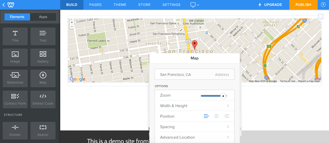This screenshot has width=329, height=143.
Task: Set map position to center align
Action: [217, 116]
